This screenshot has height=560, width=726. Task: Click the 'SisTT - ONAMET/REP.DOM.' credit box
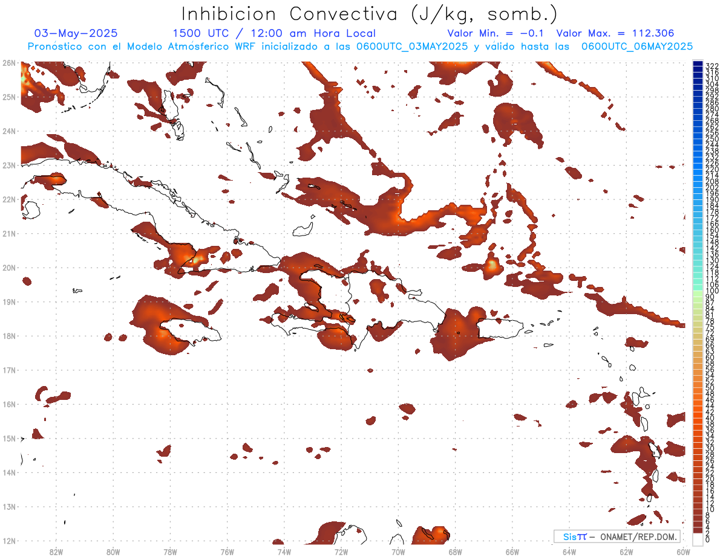point(617,536)
